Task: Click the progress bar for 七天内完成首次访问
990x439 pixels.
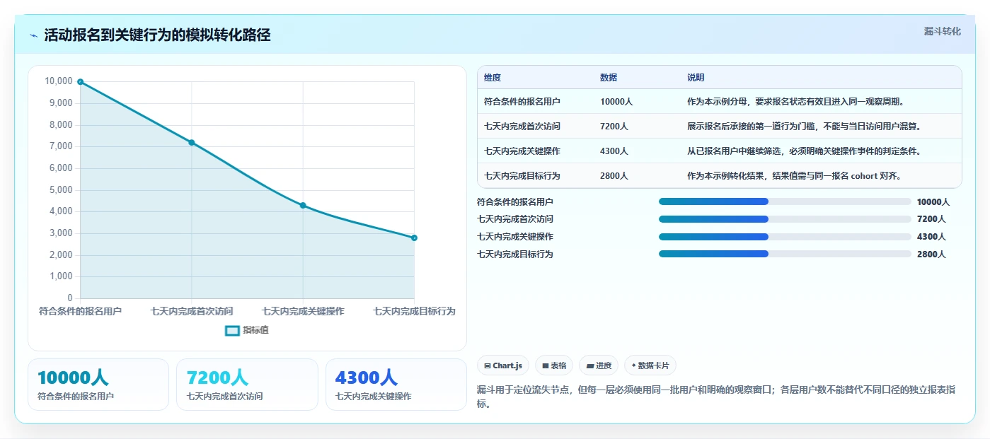Action: [x=785, y=219]
